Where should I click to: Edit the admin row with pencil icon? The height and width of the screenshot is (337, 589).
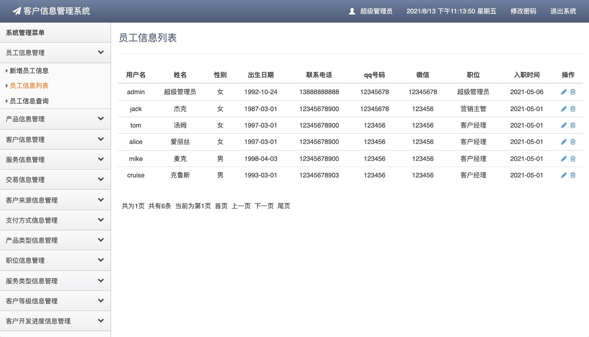pos(564,92)
